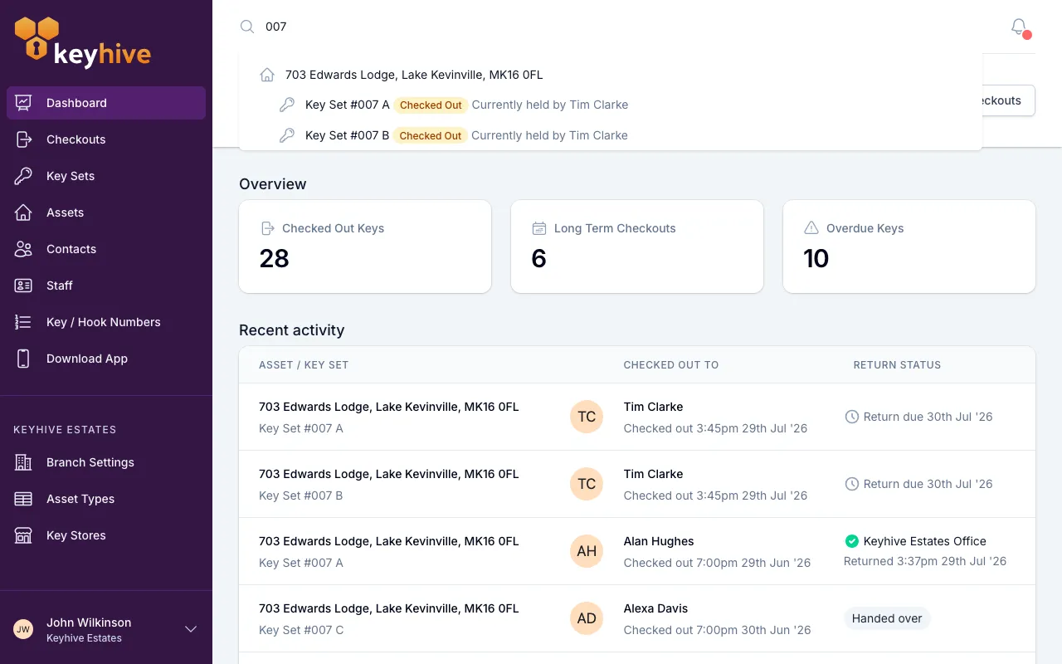Click the JW user avatar at bottom
The image size is (1062, 664).
(23, 629)
